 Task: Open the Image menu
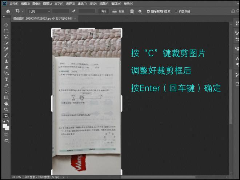click(36, 3)
